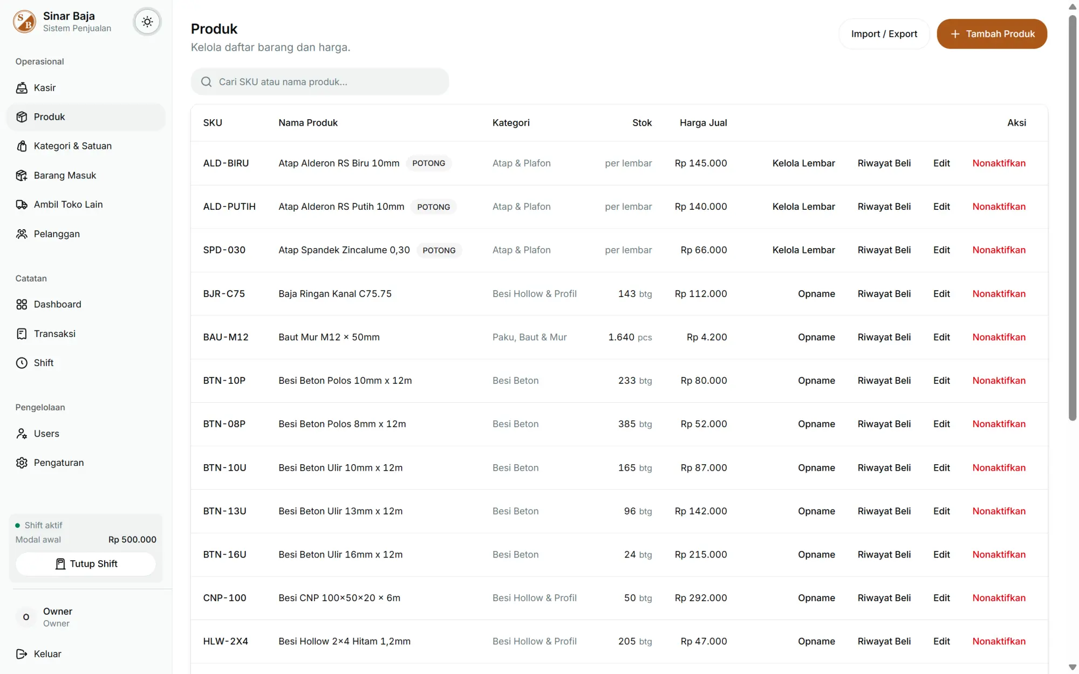The width and height of the screenshot is (1079, 674).
Task: Click category Paku, Baut & Mur
Action: click(x=529, y=338)
